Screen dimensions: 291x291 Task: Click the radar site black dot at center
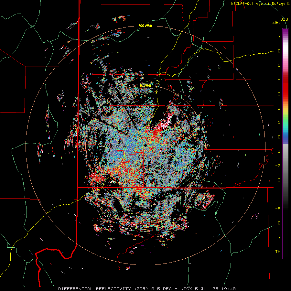coord(145,145)
